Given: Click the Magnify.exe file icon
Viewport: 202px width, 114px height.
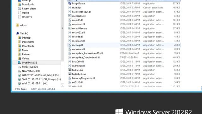Looking at the screenshot, I should click(x=70, y=3).
